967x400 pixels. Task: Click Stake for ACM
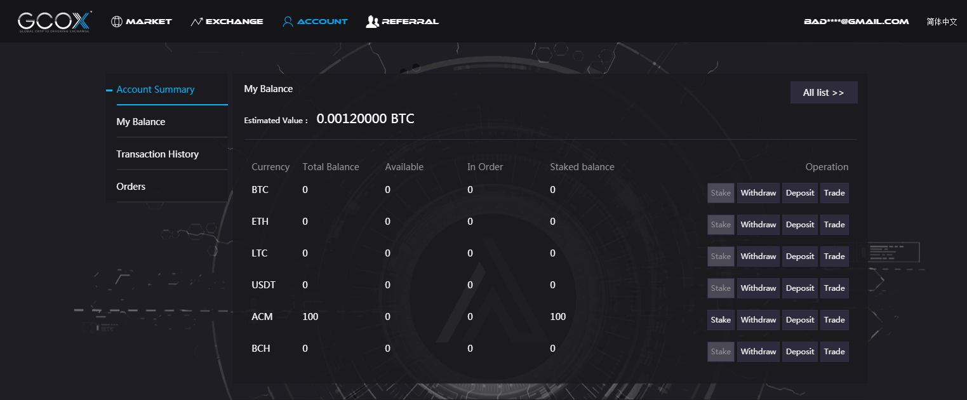tap(721, 320)
